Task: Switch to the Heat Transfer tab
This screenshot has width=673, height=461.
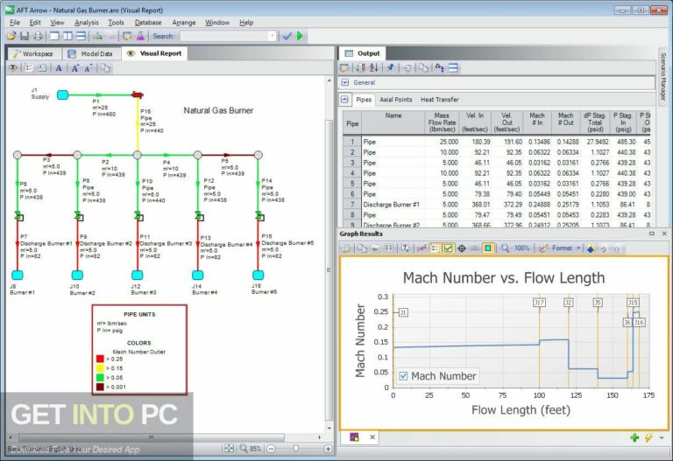Action: click(x=440, y=100)
